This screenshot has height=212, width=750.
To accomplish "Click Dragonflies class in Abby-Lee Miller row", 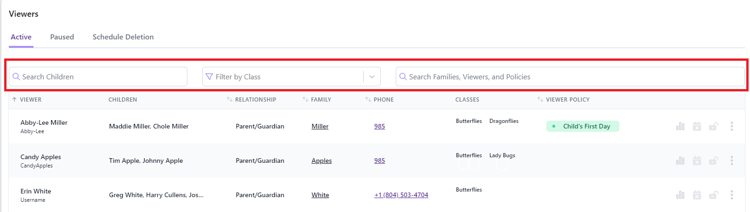I will [504, 121].
